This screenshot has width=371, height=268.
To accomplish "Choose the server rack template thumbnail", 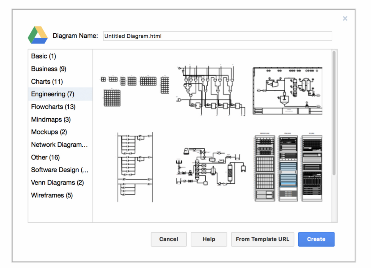I will coord(288,168).
